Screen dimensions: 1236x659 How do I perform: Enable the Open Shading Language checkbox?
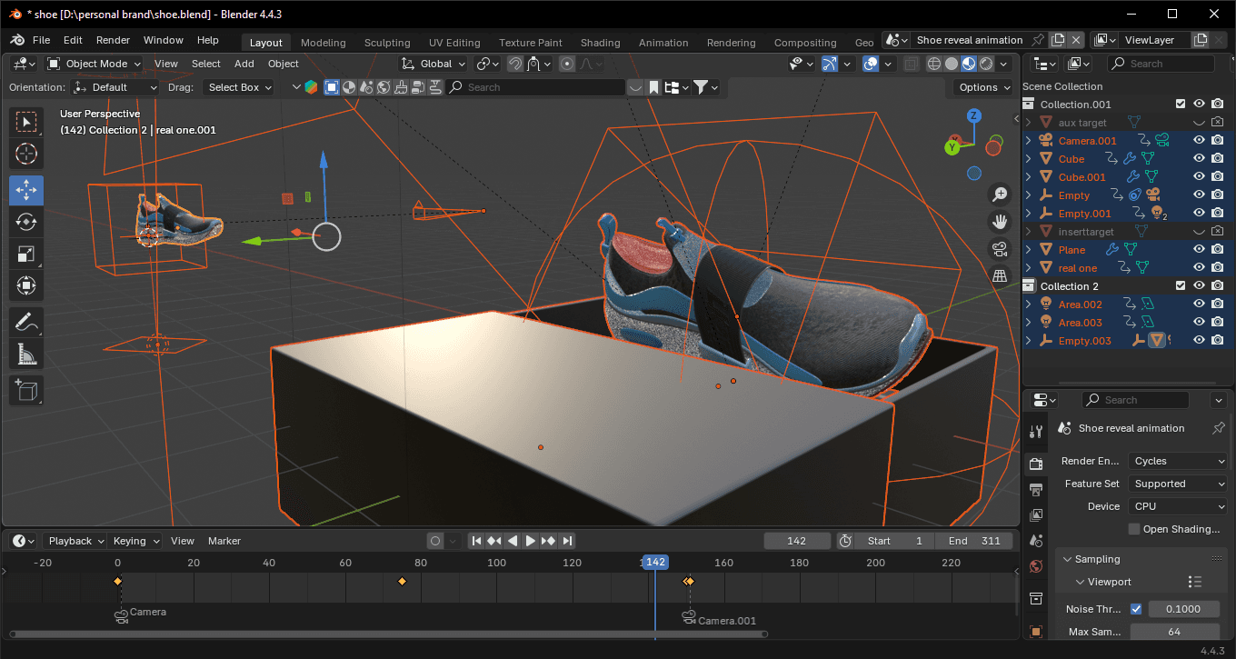point(1133,529)
